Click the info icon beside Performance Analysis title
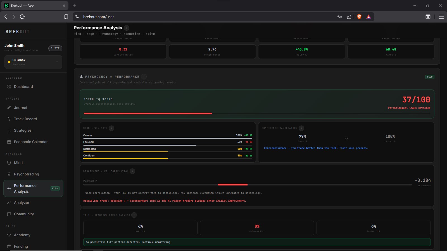Image resolution: width=447 pixels, height=251 pixels. point(127,28)
